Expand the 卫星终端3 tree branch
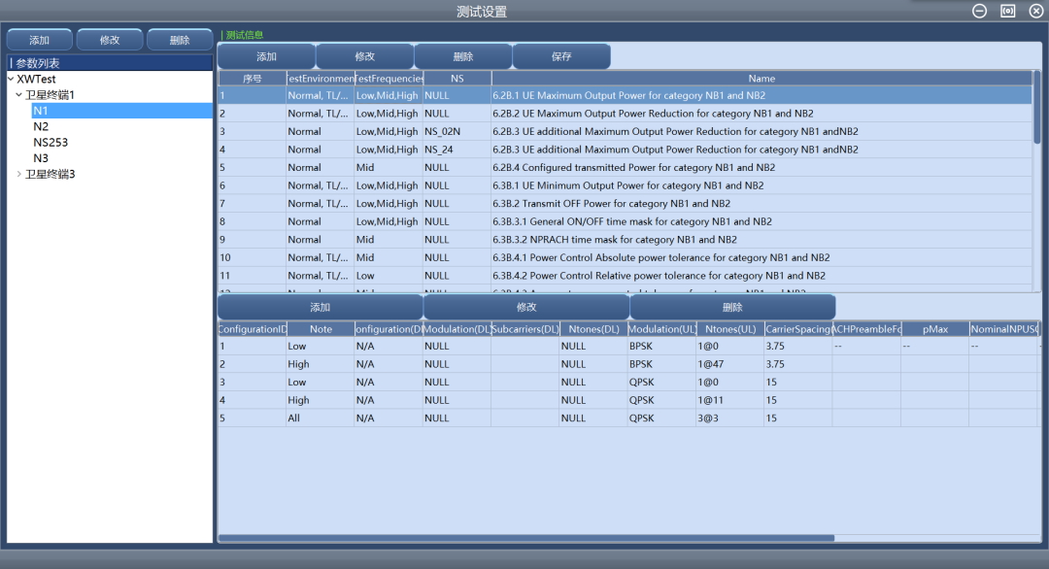This screenshot has width=1049, height=569. [x=18, y=174]
